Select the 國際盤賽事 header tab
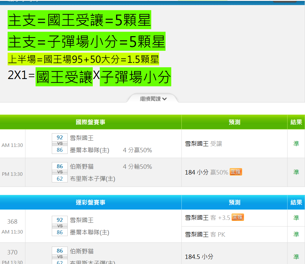 coord(91,122)
